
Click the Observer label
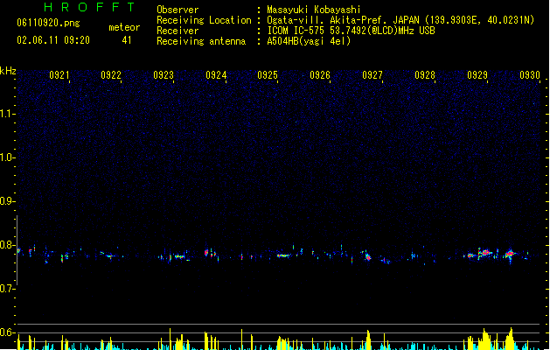178,10
